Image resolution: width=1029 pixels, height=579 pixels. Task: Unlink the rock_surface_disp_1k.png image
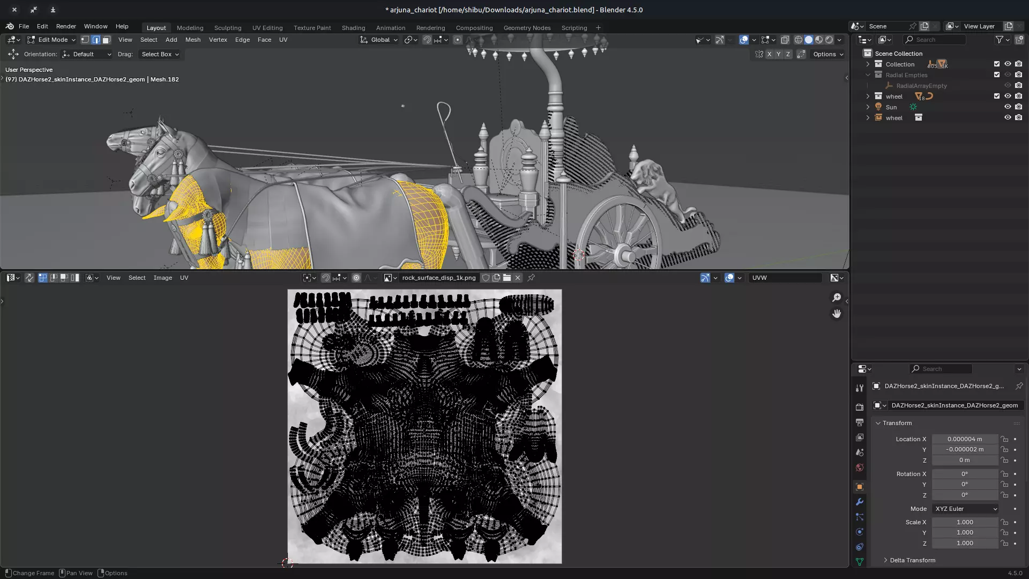518,278
